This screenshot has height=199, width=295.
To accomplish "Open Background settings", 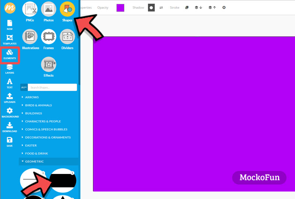I will (10, 113).
